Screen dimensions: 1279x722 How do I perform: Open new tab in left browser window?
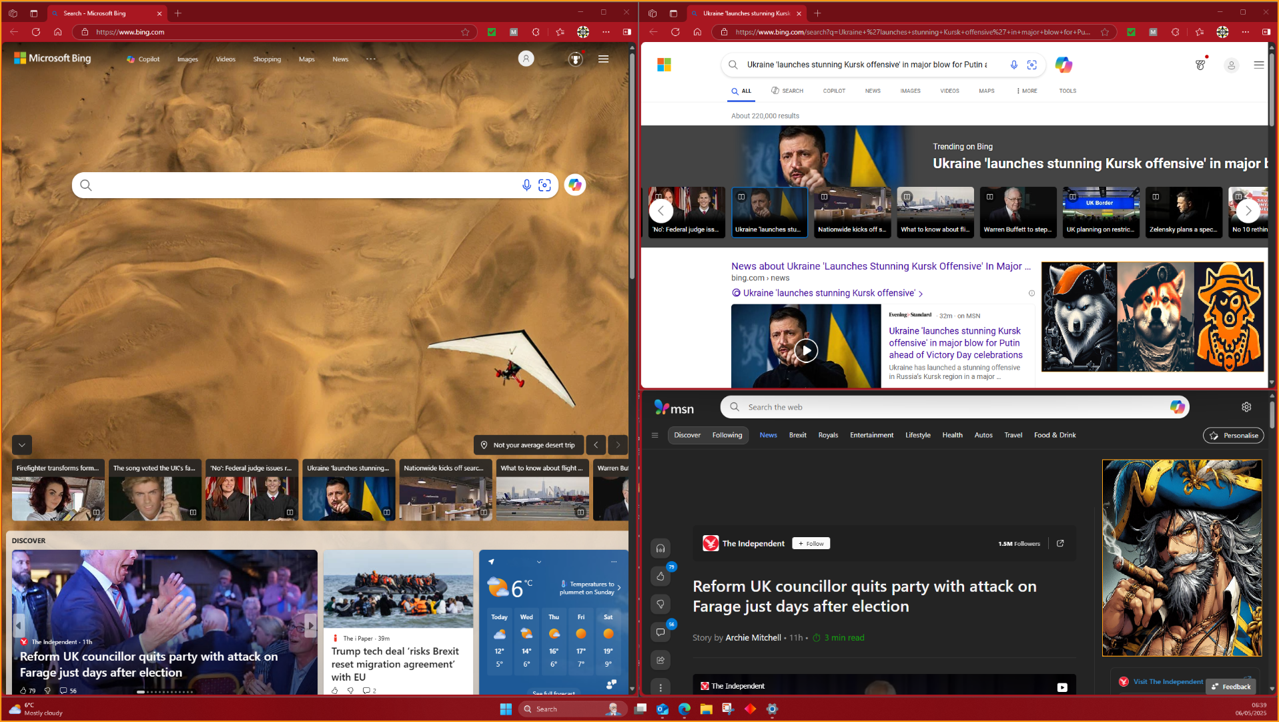pyautogui.click(x=177, y=13)
